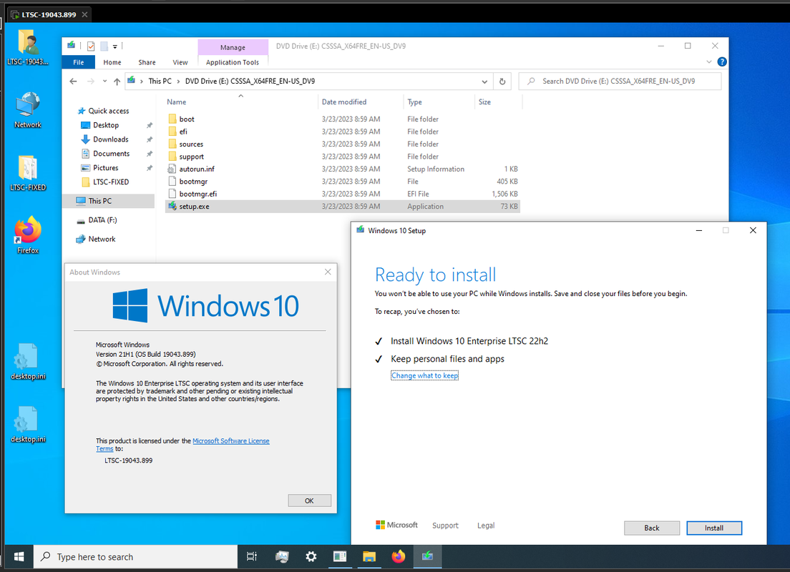The image size is (790, 572).
Task: Open Customize Quick Access Toolbar dropdown
Action: coord(115,46)
